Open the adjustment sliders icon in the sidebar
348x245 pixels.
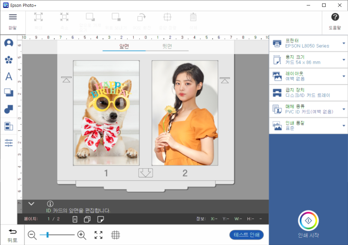coord(9,143)
